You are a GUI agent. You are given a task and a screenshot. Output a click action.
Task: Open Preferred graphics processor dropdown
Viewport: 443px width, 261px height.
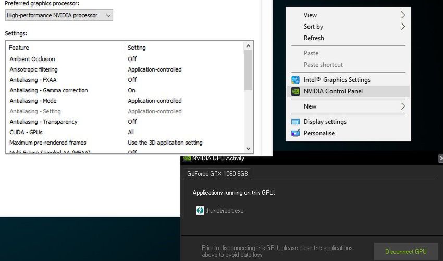(x=59, y=15)
